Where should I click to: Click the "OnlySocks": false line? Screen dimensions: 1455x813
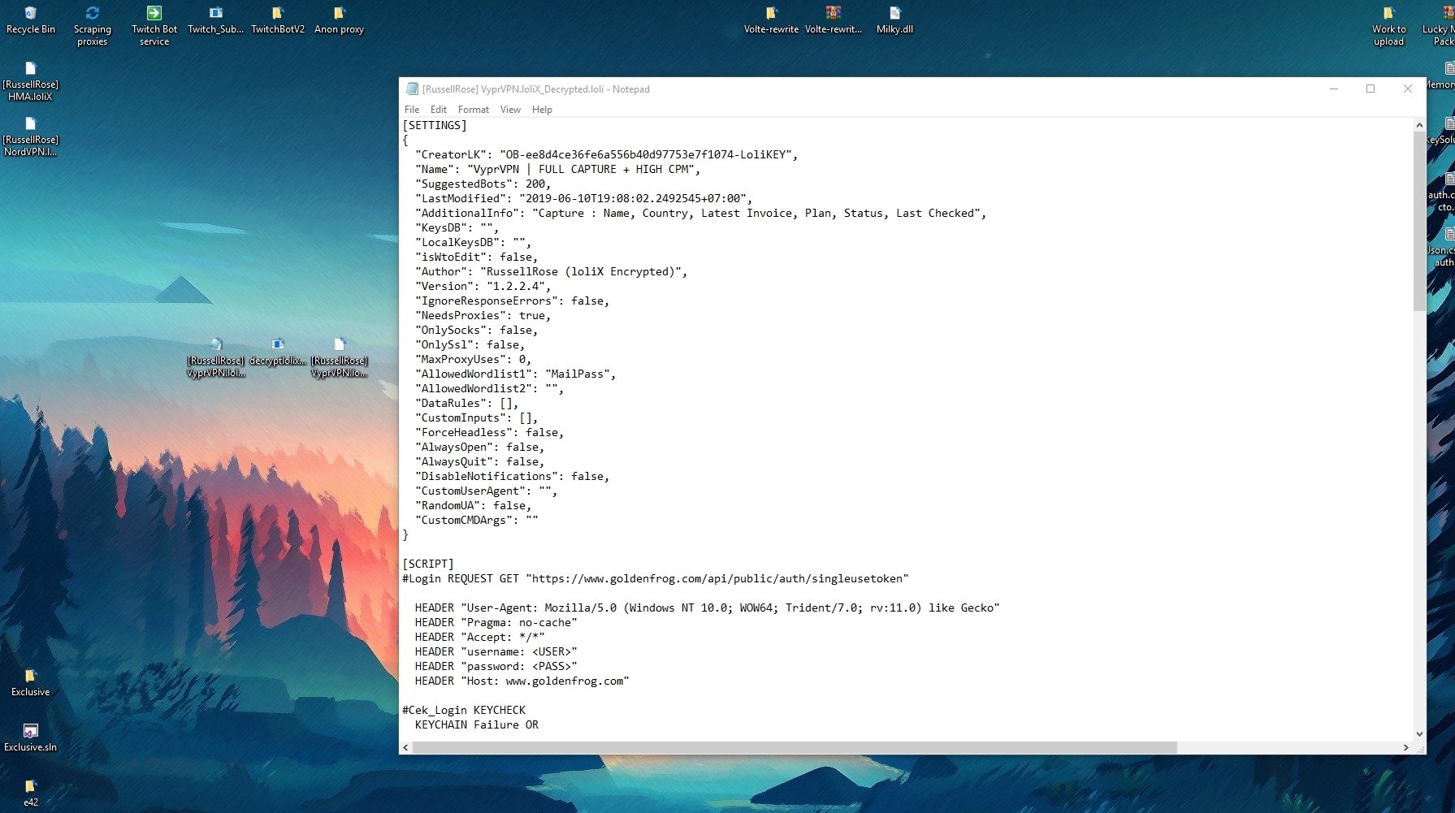click(476, 330)
